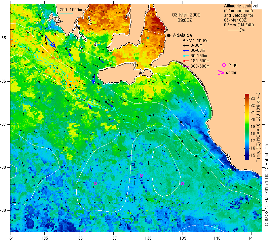269x242 pixels.
Task: Click the '(0.1m contours)' text
Action: point(238,11)
